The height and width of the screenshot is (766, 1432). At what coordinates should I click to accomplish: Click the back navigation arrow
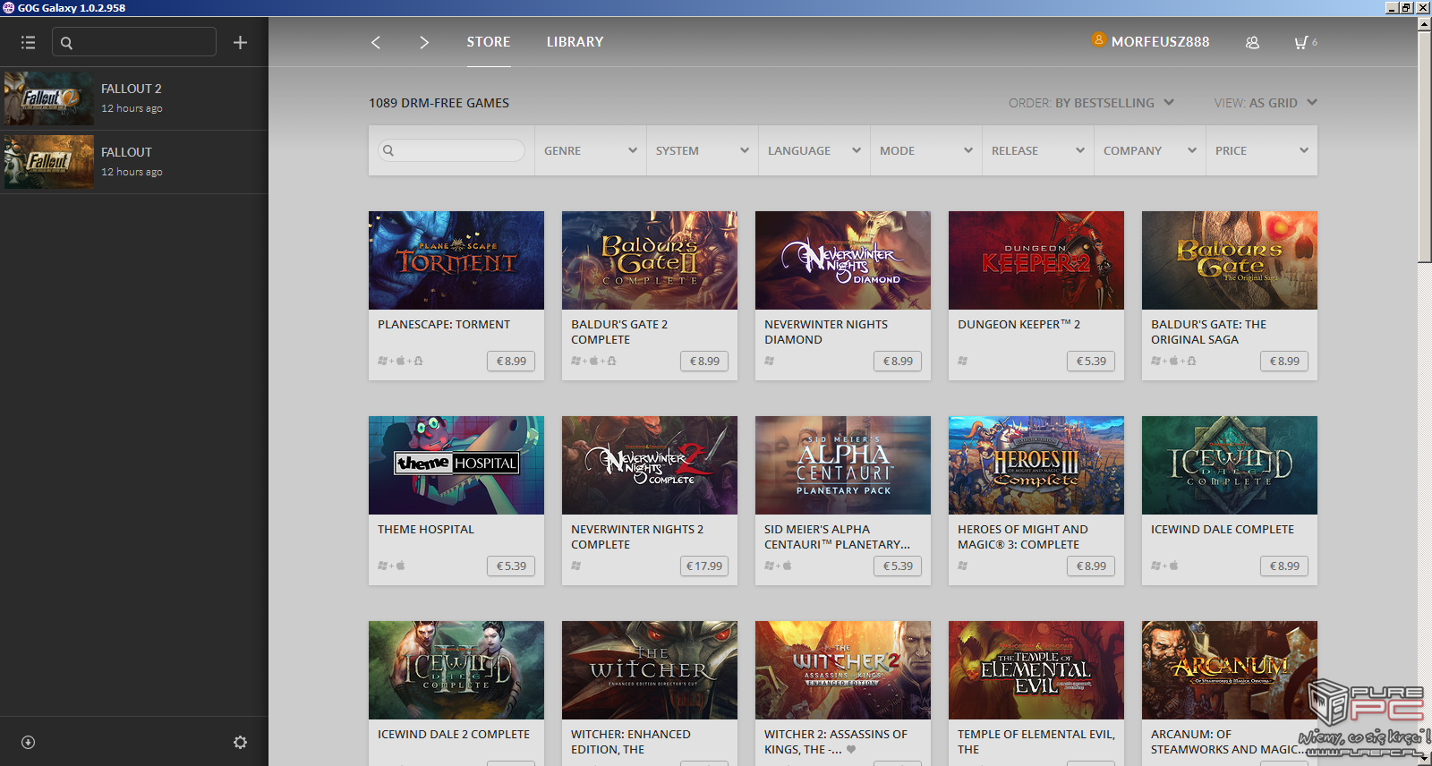tap(376, 42)
